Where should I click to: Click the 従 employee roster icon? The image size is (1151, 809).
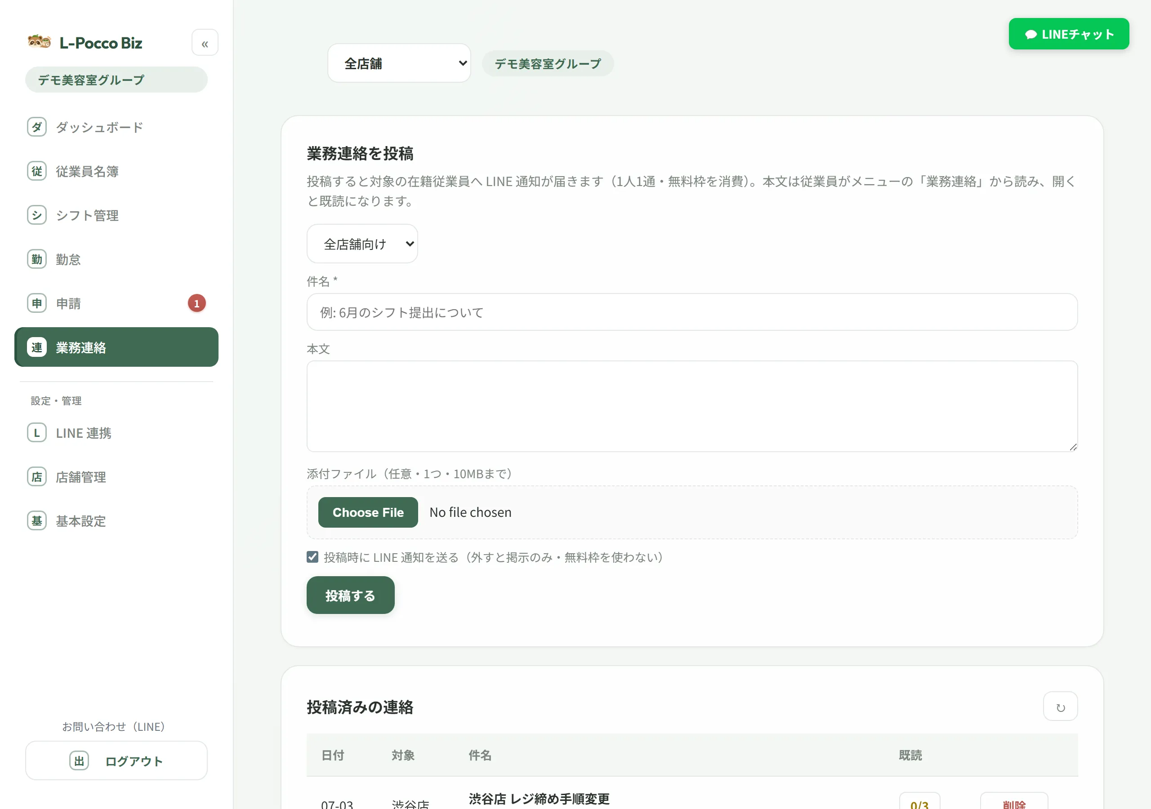tap(36, 171)
